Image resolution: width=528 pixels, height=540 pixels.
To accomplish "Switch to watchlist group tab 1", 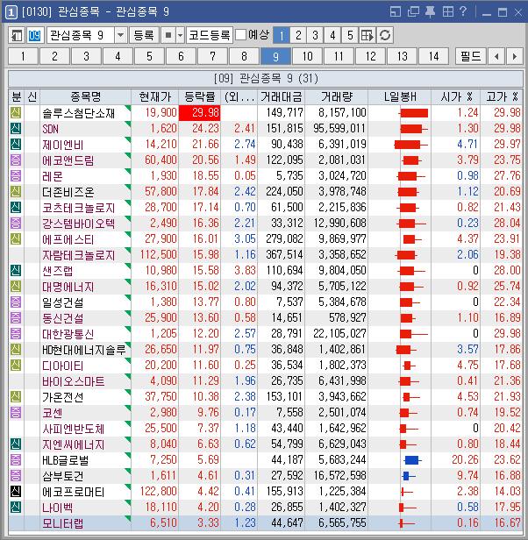I will [23, 56].
